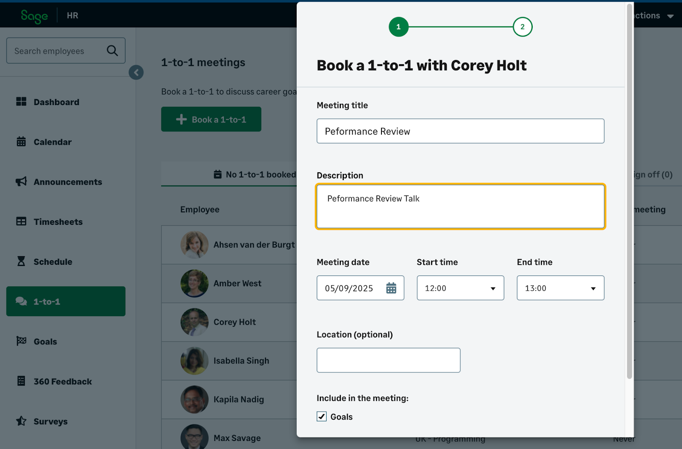Click the Location (optional) field

point(388,360)
